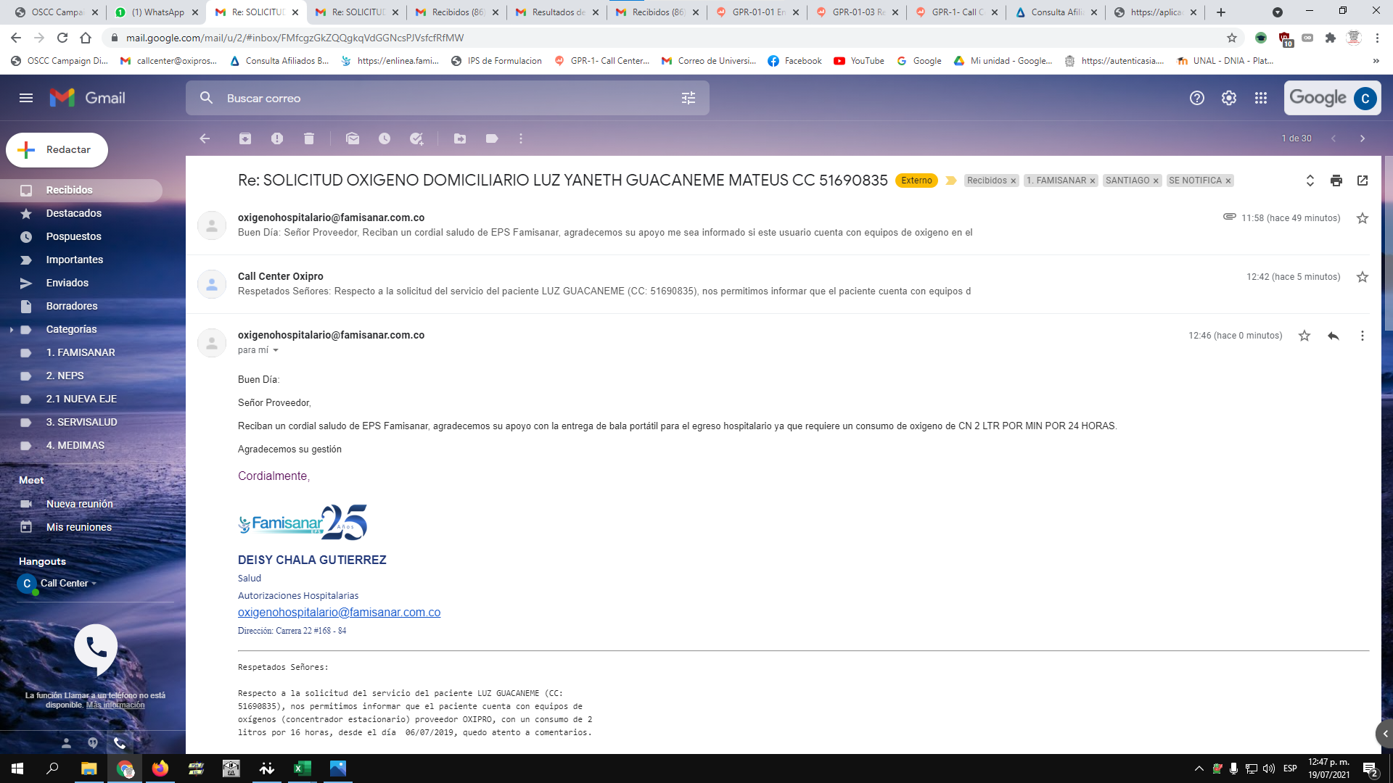Screen dimensions: 1393x783
Task: Expand the Call Center Hangouts status dropdown
Action: 94,584
